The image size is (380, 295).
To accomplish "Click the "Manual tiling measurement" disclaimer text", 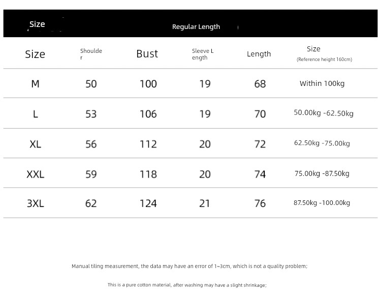I will (x=189, y=266).
